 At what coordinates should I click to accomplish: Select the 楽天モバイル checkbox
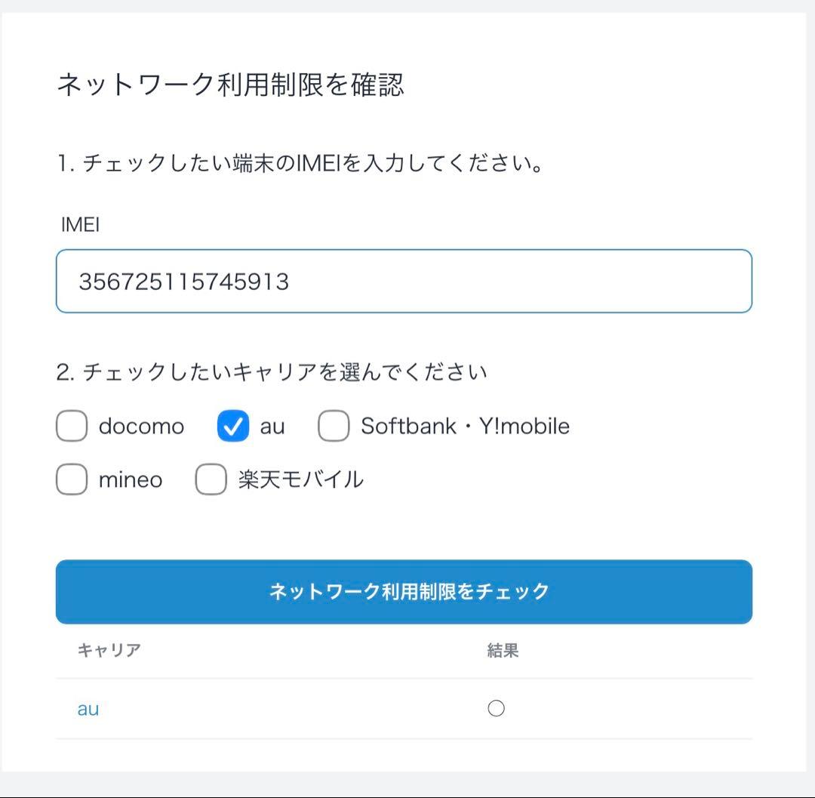[x=211, y=479]
